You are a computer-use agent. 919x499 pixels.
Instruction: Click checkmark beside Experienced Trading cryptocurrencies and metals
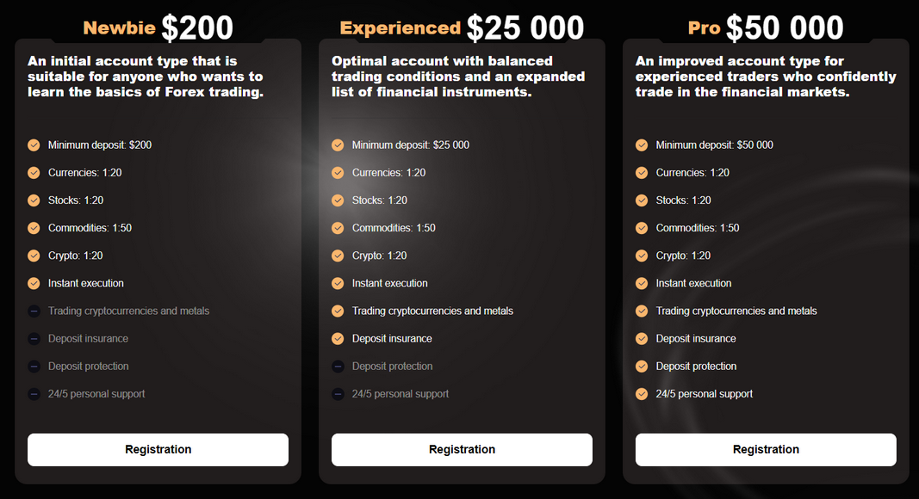[338, 311]
